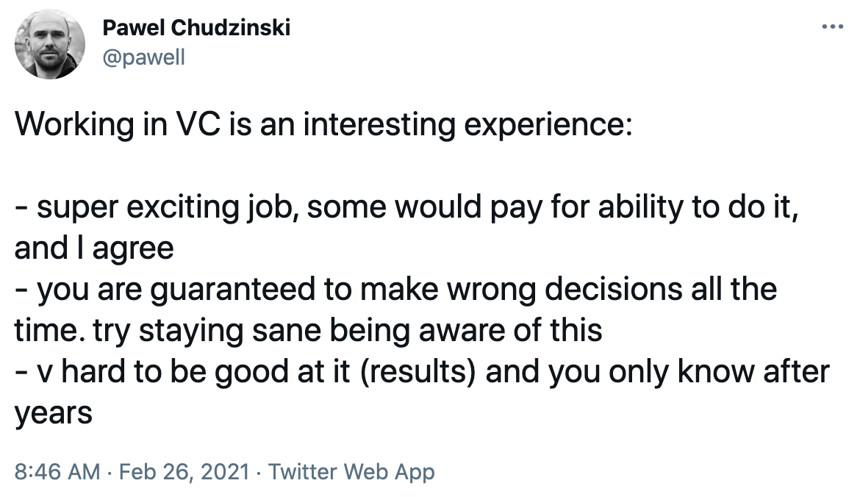Visit the @pawell handle link
This screenshot has height=497, width=860.
pyautogui.click(x=143, y=57)
